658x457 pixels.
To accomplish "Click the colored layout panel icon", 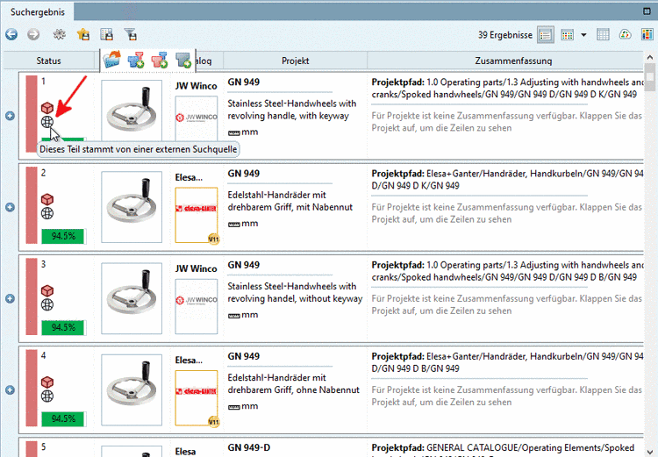I will [647, 35].
